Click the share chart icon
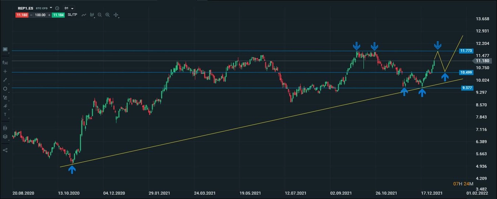This screenshot has width=497, height=199. [5, 150]
